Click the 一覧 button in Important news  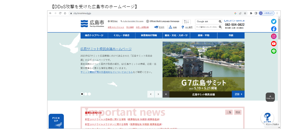coord(229,112)
